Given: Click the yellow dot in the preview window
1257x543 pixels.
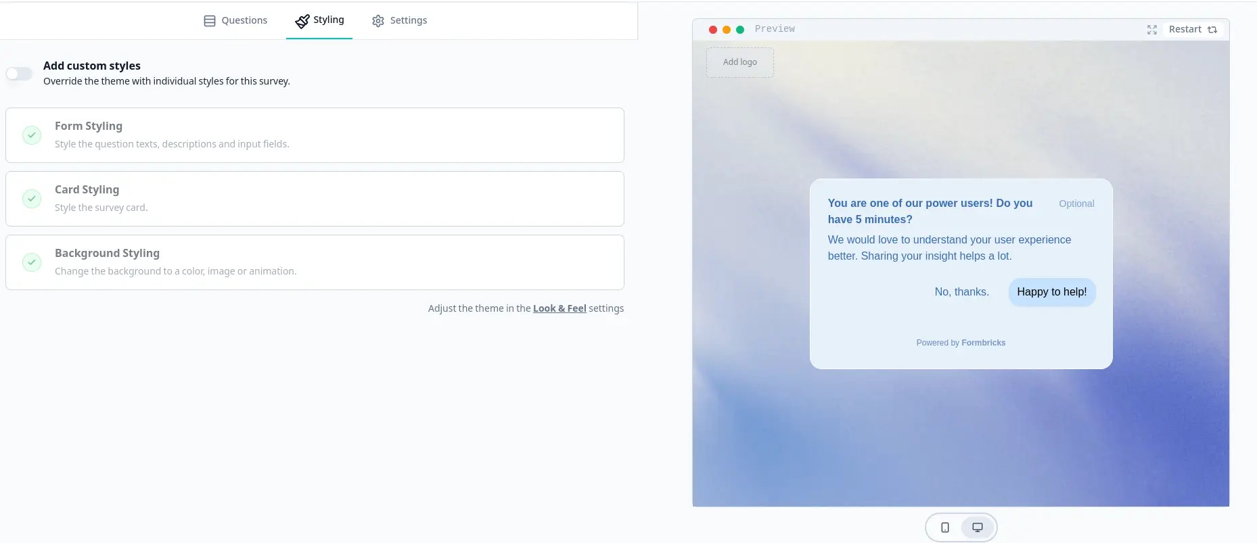Looking at the screenshot, I should coord(727,30).
